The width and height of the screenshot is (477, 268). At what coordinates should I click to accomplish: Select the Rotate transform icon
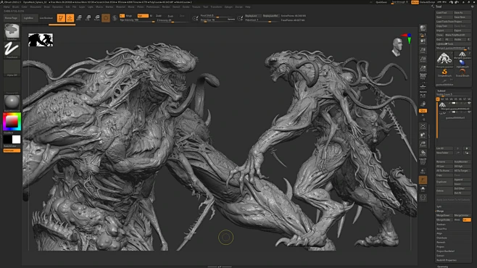tap(96, 18)
